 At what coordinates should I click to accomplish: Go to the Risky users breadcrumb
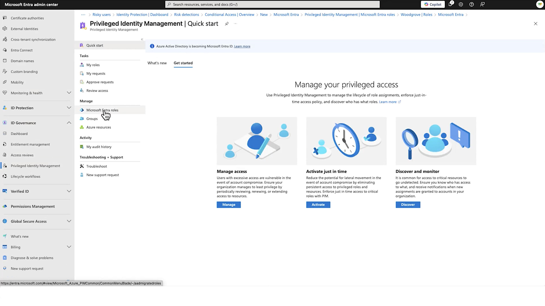tap(101, 15)
